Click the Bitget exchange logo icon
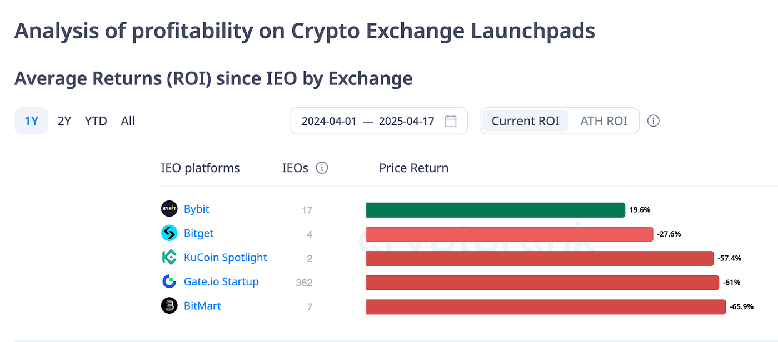 click(x=169, y=233)
